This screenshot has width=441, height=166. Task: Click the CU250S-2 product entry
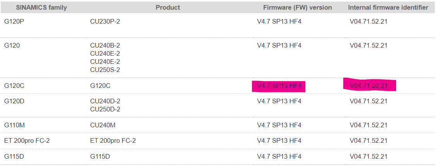[x=105, y=70]
